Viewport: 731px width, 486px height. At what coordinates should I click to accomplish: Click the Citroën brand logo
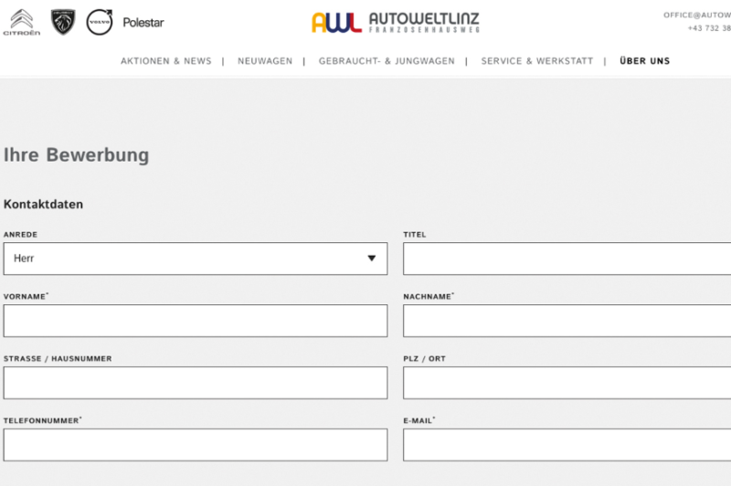21,22
